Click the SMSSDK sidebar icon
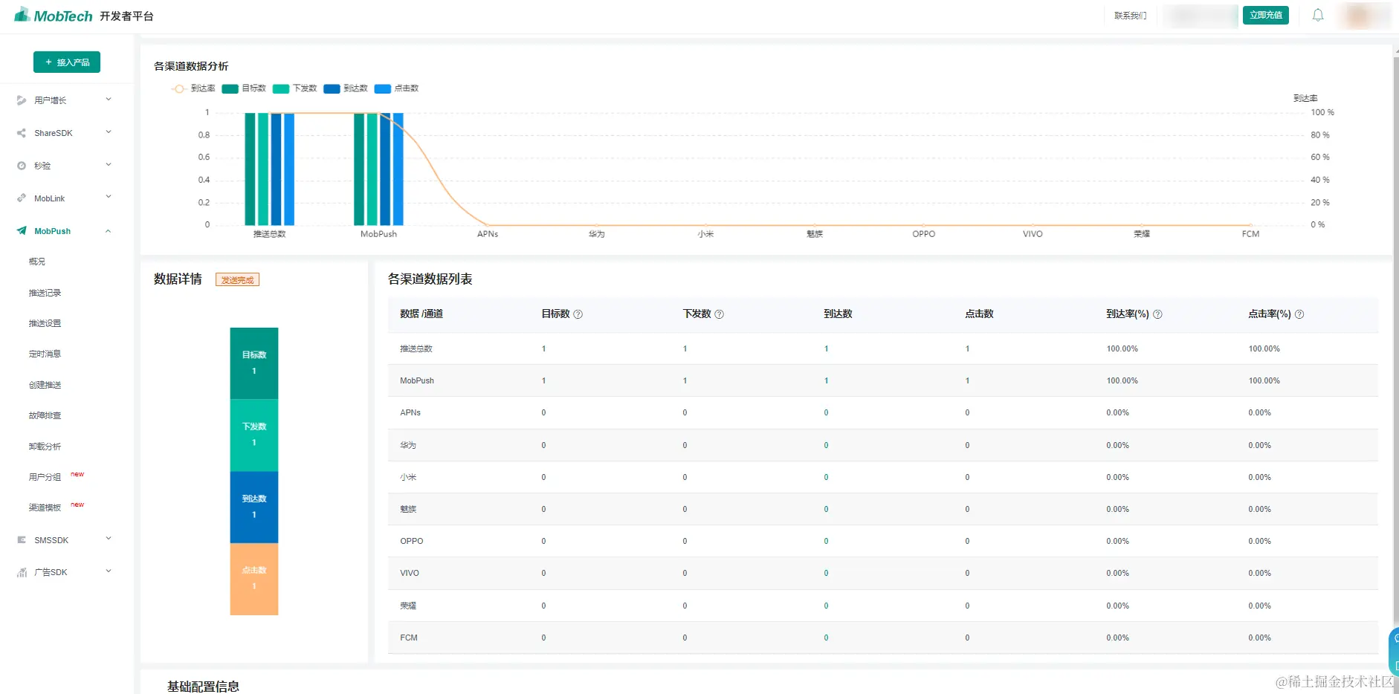The width and height of the screenshot is (1399, 694). coord(22,540)
